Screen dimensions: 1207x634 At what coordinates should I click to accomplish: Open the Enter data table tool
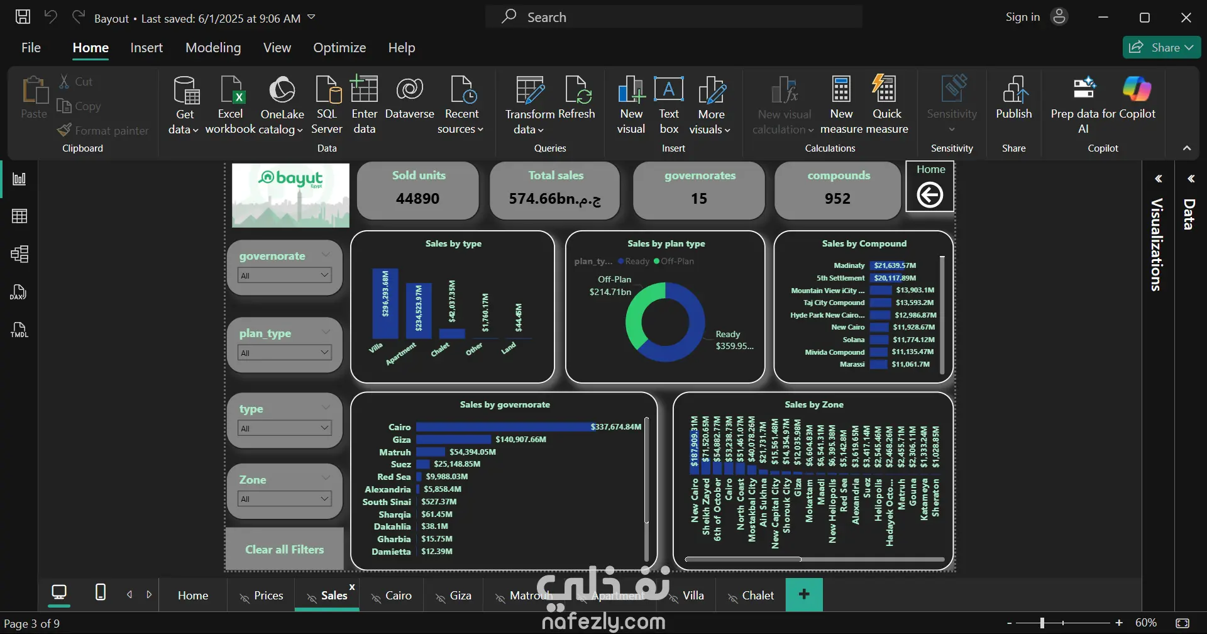click(365, 104)
